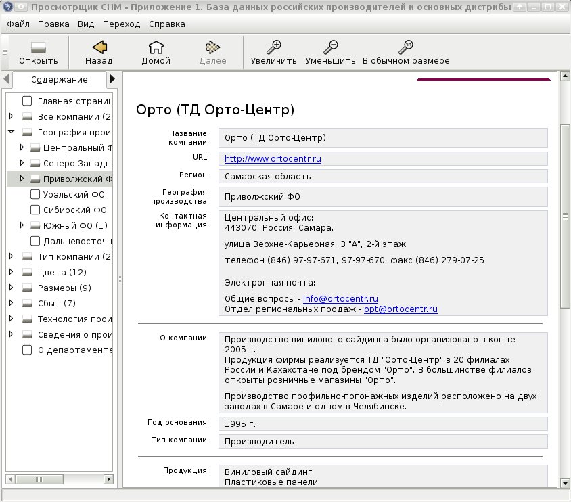The width and height of the screenshot is (571, 502).
Task: Expand the Все компании tree node
Action: pyautogui.click(x=12, y=116)
